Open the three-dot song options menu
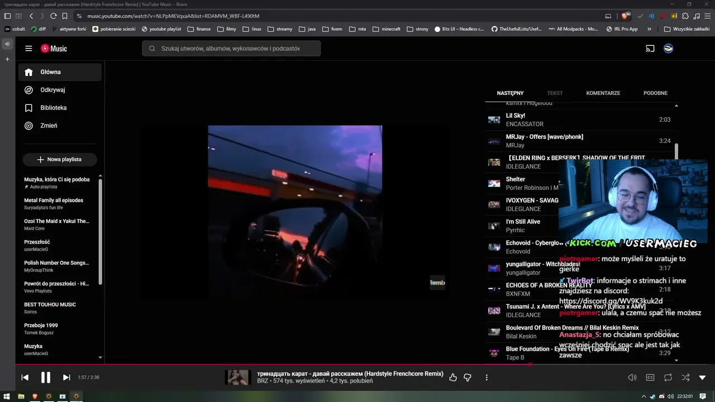The image size is (715, 402). (487, 377)
